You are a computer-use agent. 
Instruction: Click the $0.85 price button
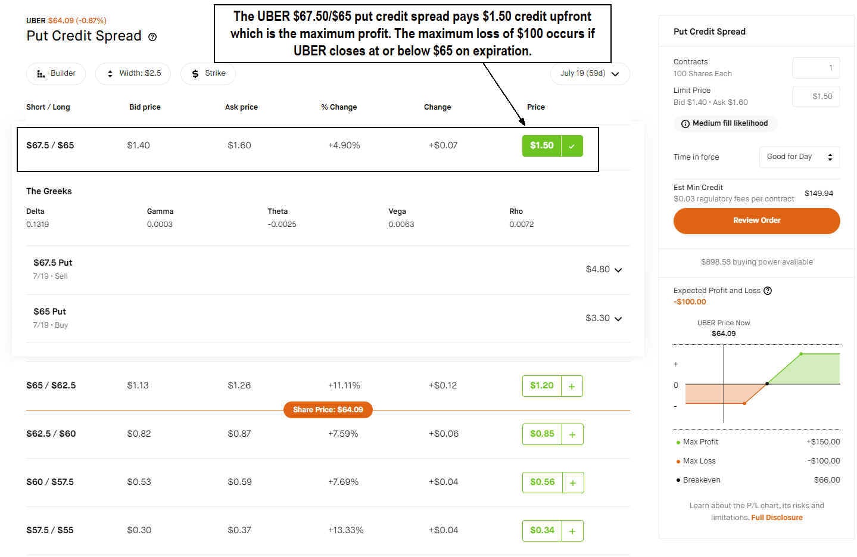pyautogui.click(x=542, y=434)
